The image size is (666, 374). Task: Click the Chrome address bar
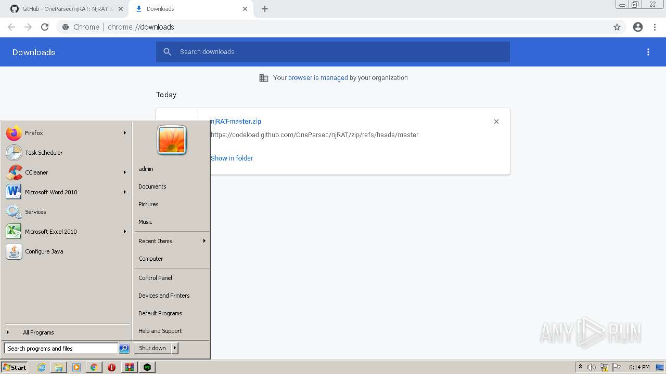point(333,27)
